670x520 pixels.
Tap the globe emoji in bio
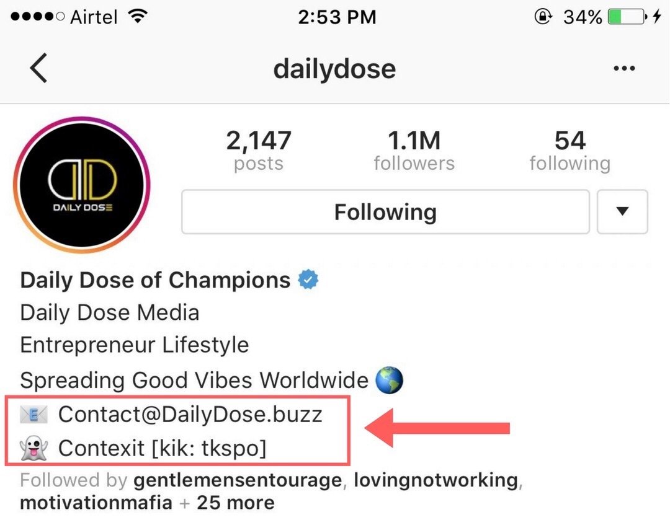coord(389,379)
